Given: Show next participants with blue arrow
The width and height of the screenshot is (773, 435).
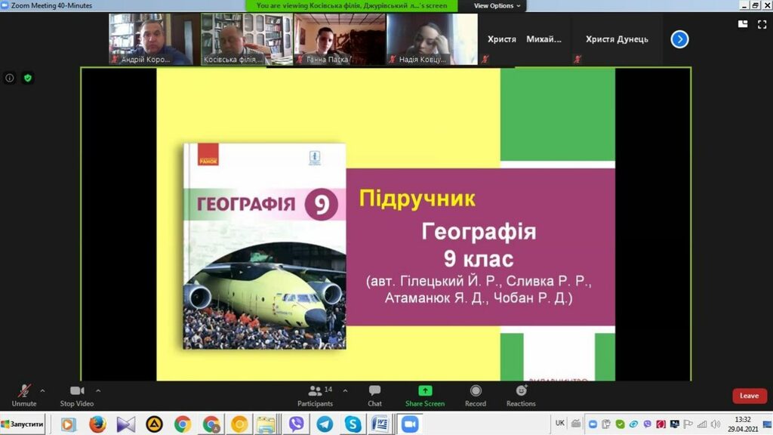Looking at the screenshot, I should point(679,39).
